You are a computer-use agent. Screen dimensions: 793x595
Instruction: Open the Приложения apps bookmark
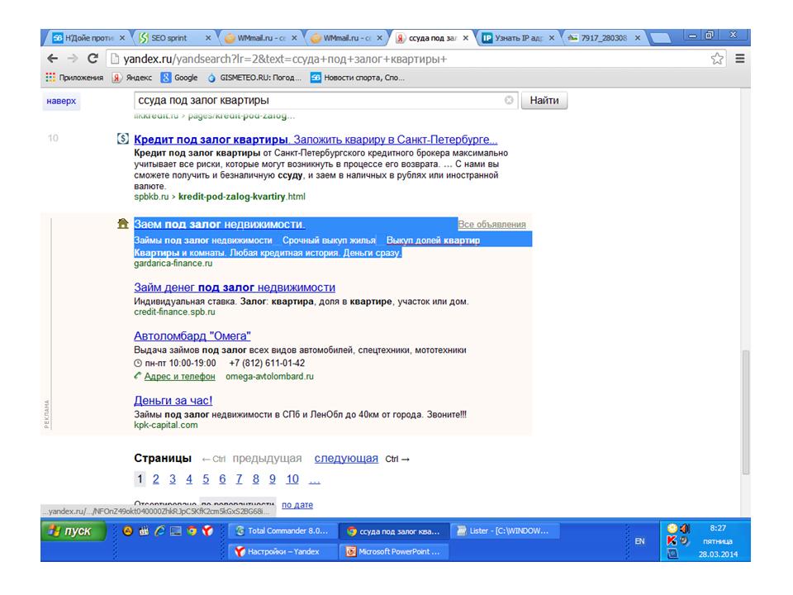click(x=74, y=78)
